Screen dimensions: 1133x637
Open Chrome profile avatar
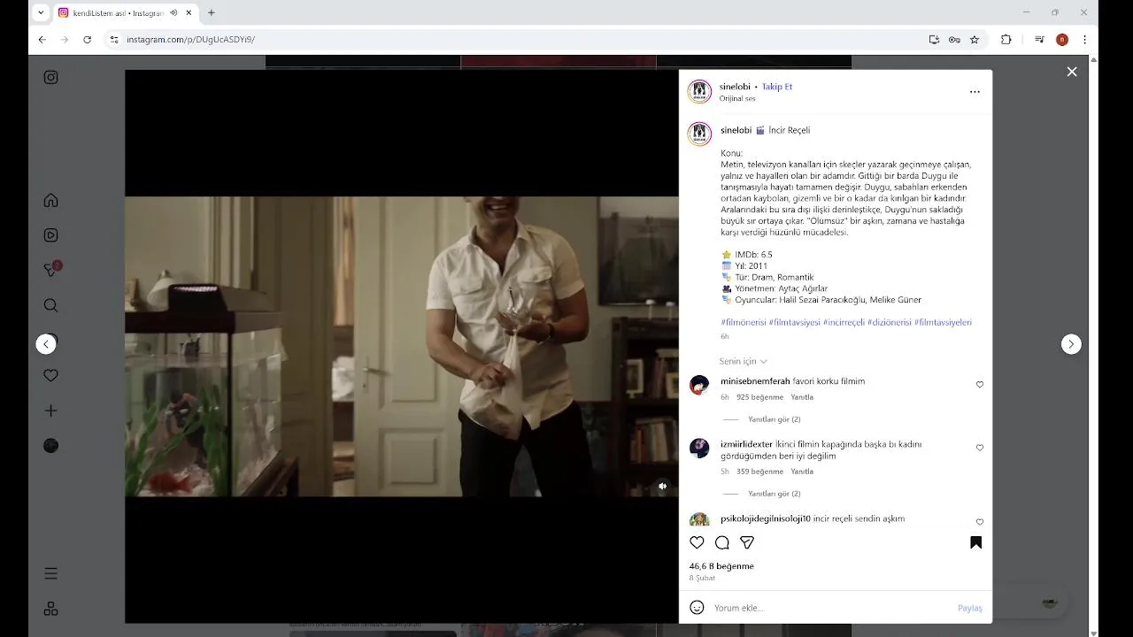(1062, 39)
